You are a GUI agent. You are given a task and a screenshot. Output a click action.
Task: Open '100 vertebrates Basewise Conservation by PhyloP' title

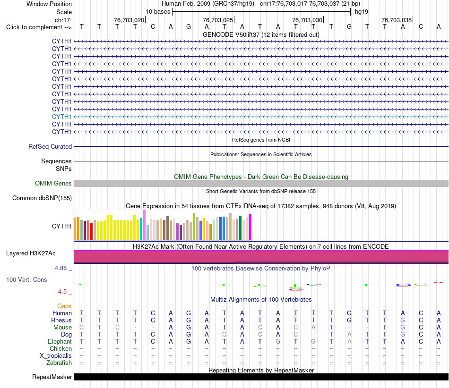[261, 268]
